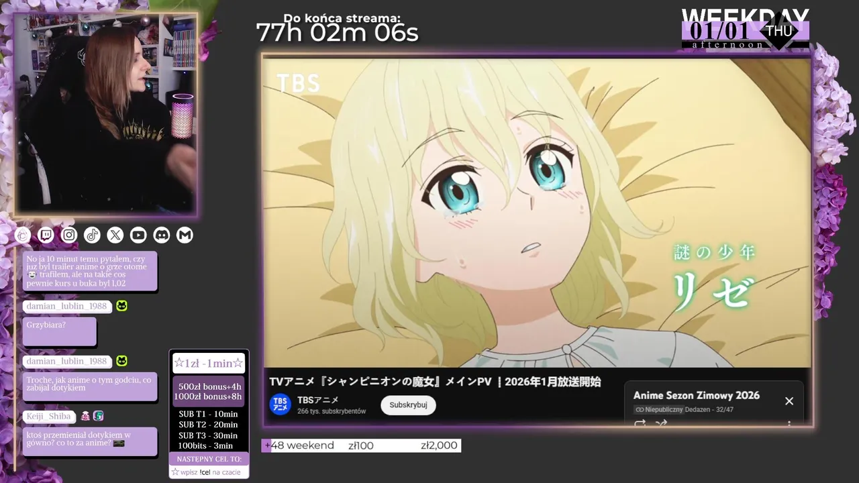The width and height of the screenshot is (859, 483).
Task: Click the Anime Sezon Zimowy 2026 playlist title
Action: (x=697, y=395)
